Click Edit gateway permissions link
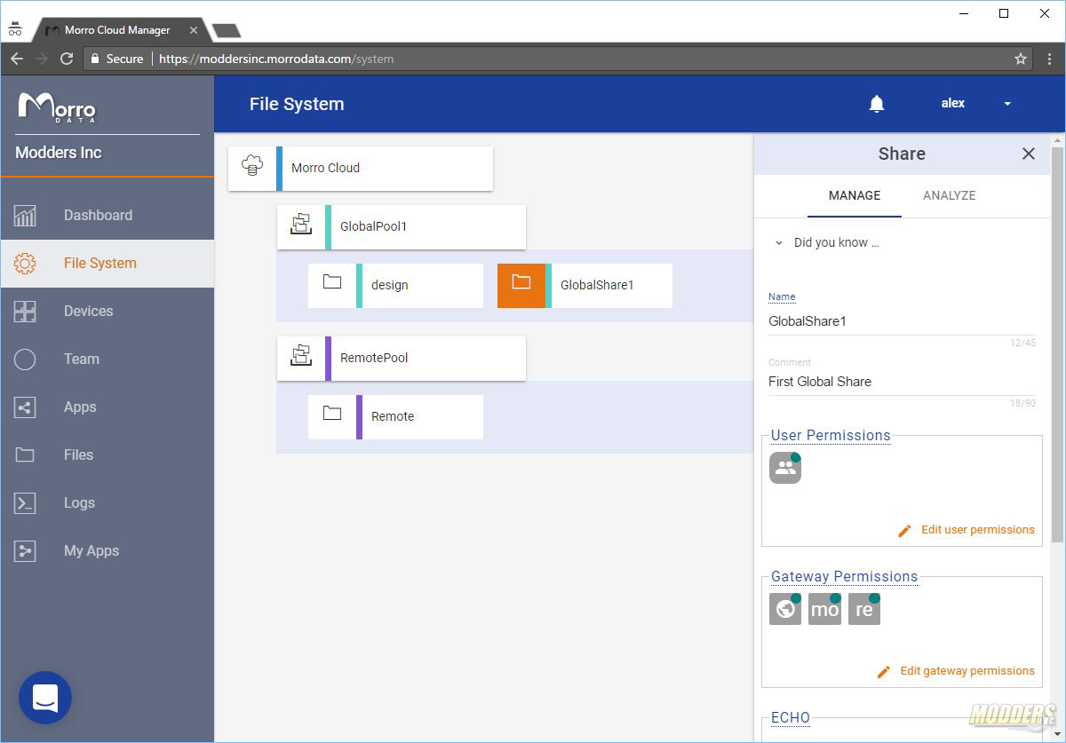1066x743 pixels. pos(967,671)
